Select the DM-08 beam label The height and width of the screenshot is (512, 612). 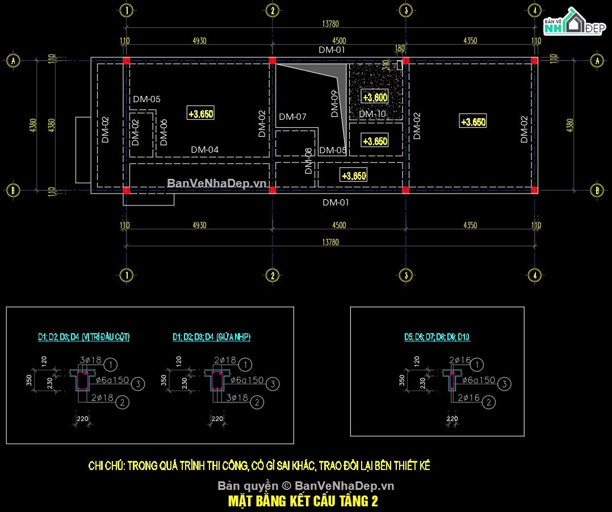[308, 161]
